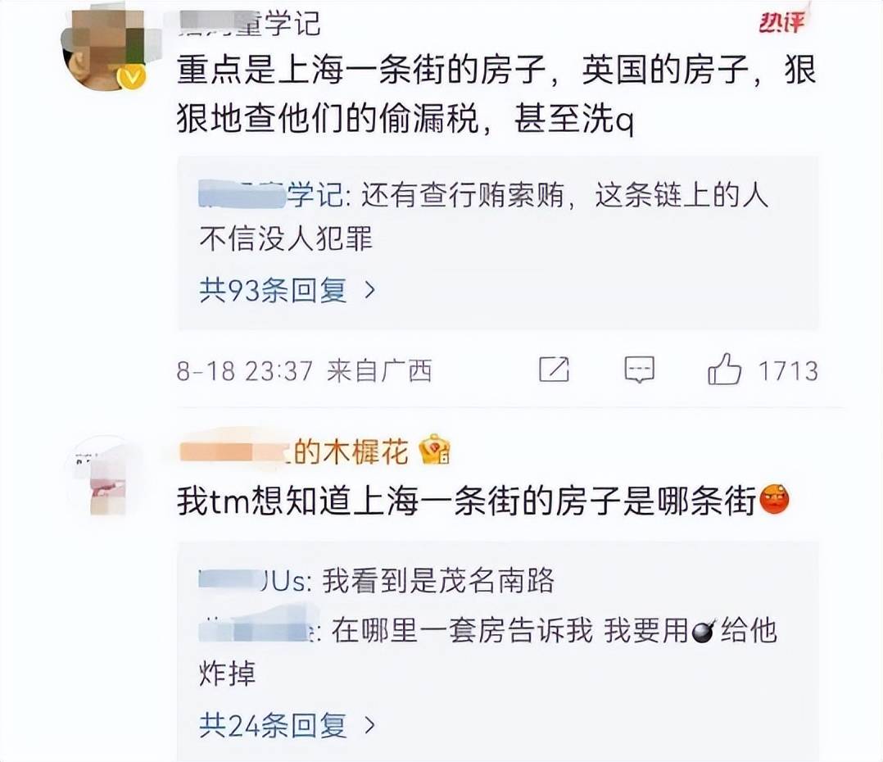Click the timestamp 8-18 23:37 来自广西
The width and height of the screenshot is (883, 762).
tap(304, 371)
